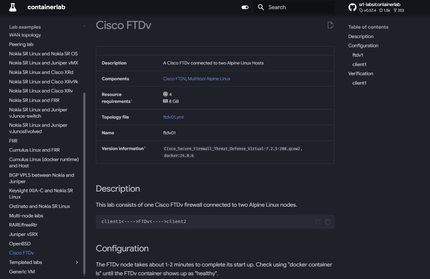Click the containerlab site title
Screen dimensions: 430x279
(46, 7)
